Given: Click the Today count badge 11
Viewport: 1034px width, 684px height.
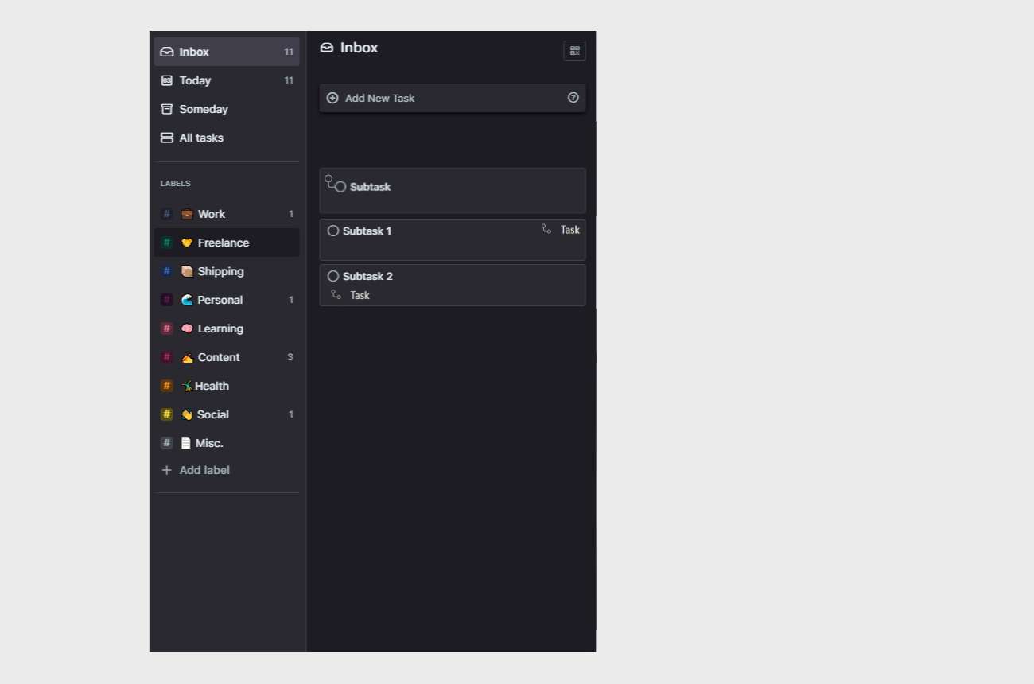Looking at the screenshot, I should pos(289,80).
